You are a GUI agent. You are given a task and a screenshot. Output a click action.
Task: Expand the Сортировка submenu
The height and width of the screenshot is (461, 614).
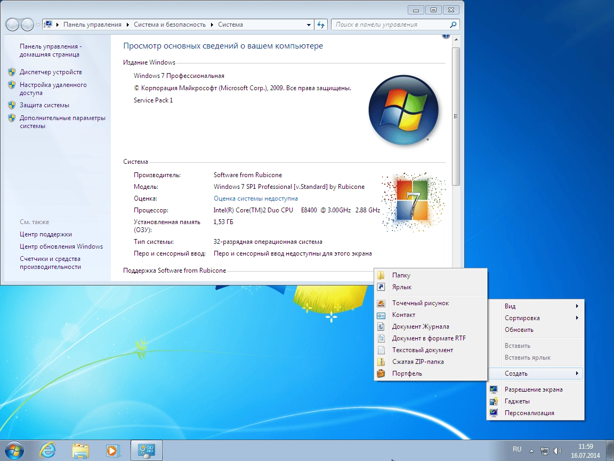[536, 318]
